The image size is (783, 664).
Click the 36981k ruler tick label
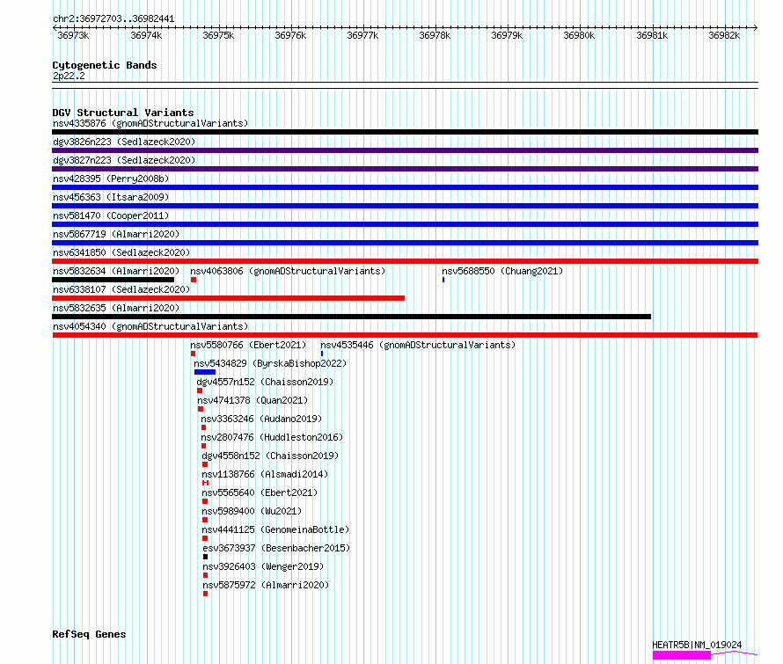(652, 35)
